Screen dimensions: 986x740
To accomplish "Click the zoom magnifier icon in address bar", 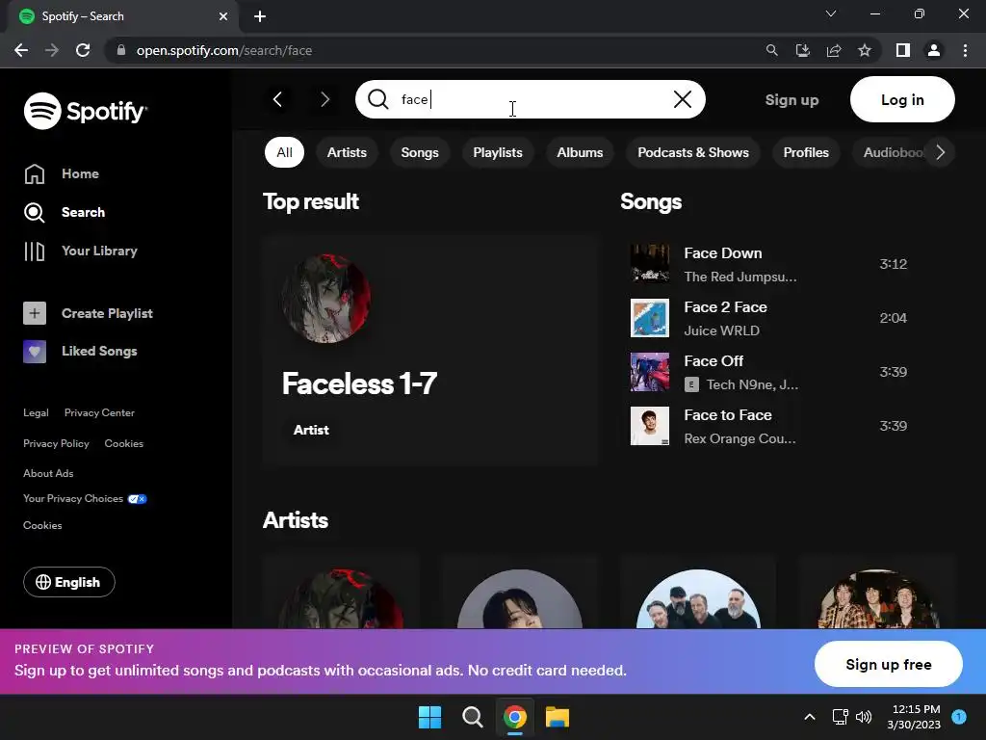I will coord(771,50).
